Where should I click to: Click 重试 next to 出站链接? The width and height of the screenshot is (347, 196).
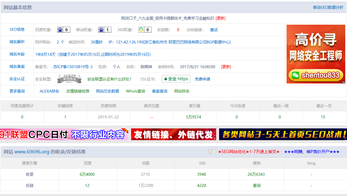coord(214,30)
